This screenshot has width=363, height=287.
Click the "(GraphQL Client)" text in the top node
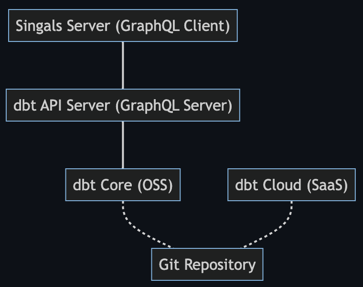(x=173, y=26)
